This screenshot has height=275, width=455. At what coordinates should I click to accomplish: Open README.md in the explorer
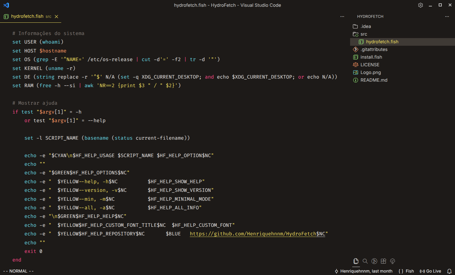click(x=402, y=80)
